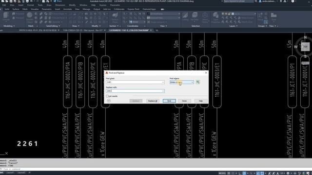312x175 pixels.
Task: Open the Format menu
Action: [30, 5]
